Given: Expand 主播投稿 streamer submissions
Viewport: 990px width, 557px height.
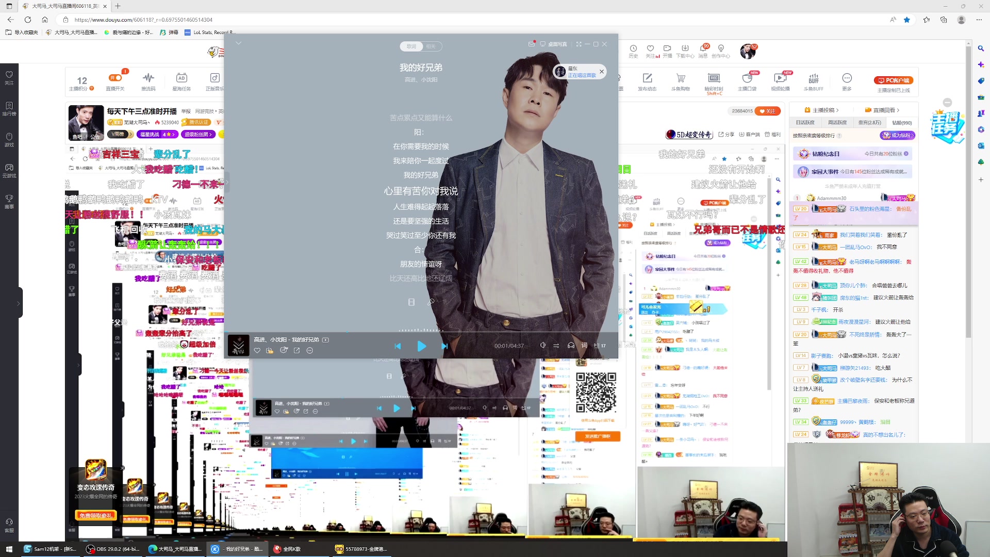Looking at the screenshot, I should [x=821, y=110].
